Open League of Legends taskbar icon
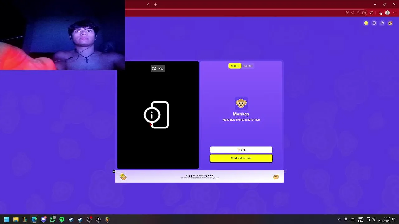The height and width of the screenshot is (224, 399). pyautogui.click(x=25, y=219)
